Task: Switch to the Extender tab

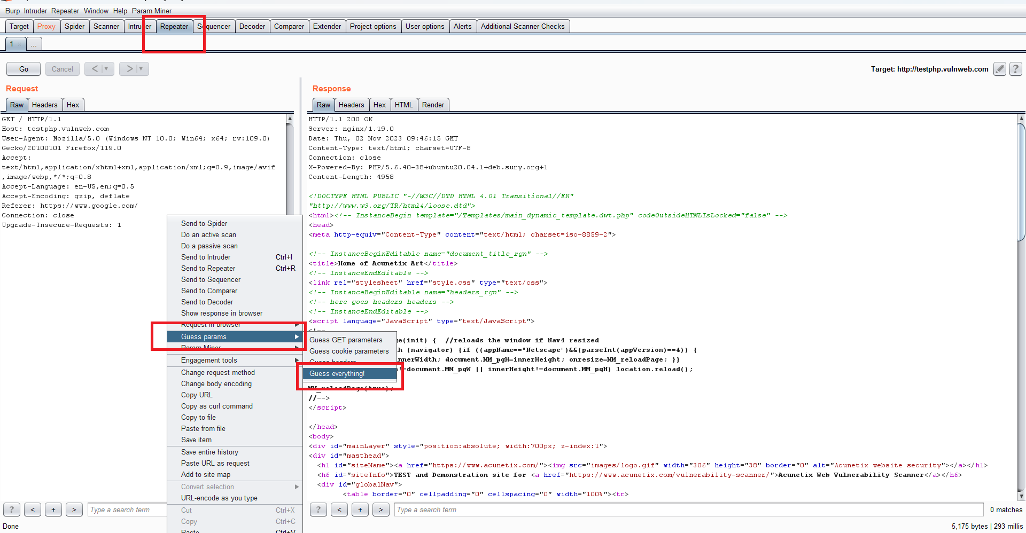Action: click(327, 26)
